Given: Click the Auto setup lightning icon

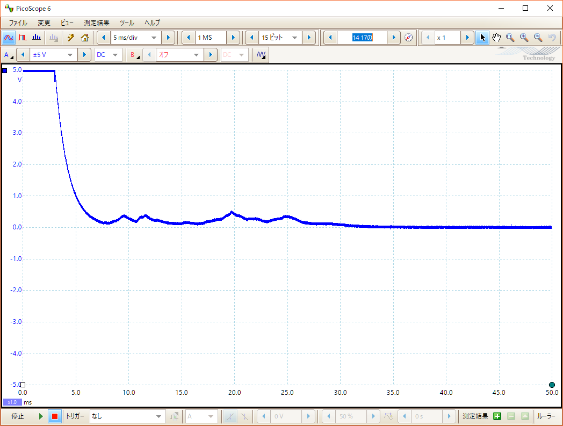Looking at the screenshot, I should (70, 38).
